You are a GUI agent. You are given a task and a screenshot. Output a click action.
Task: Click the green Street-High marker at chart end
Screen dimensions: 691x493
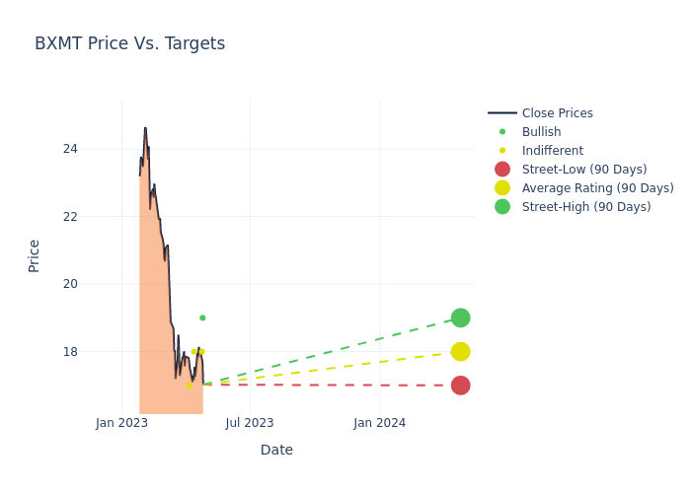[x=460, y=317]
